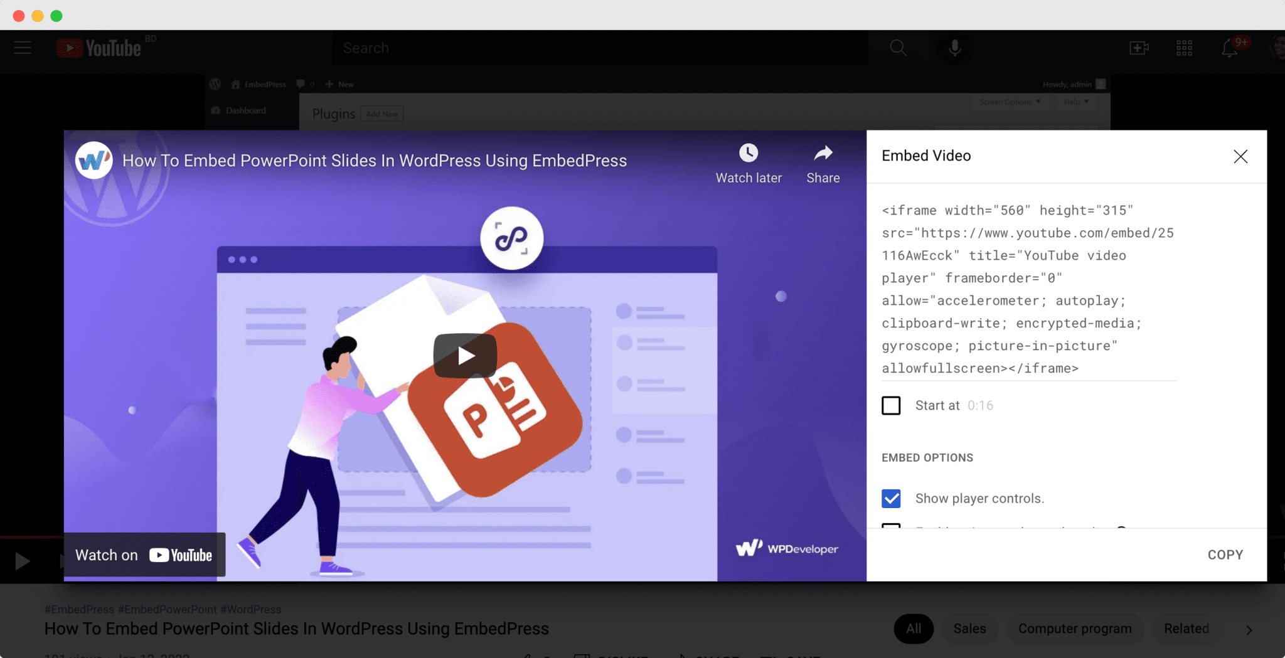Click the #WordPress hashtag

(x=251, y=609)
